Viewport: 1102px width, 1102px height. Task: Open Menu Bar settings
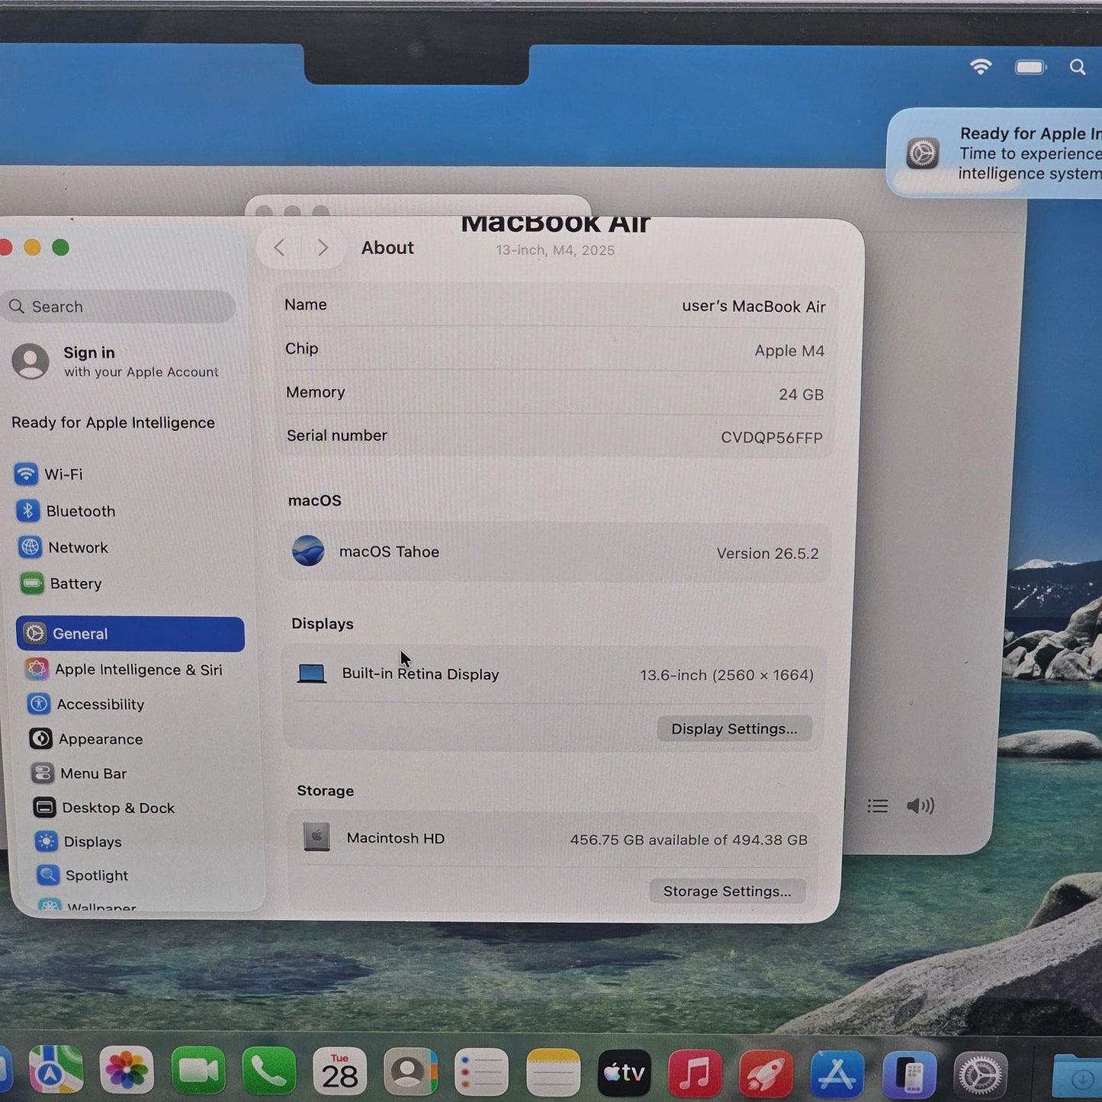pos(79,773)
